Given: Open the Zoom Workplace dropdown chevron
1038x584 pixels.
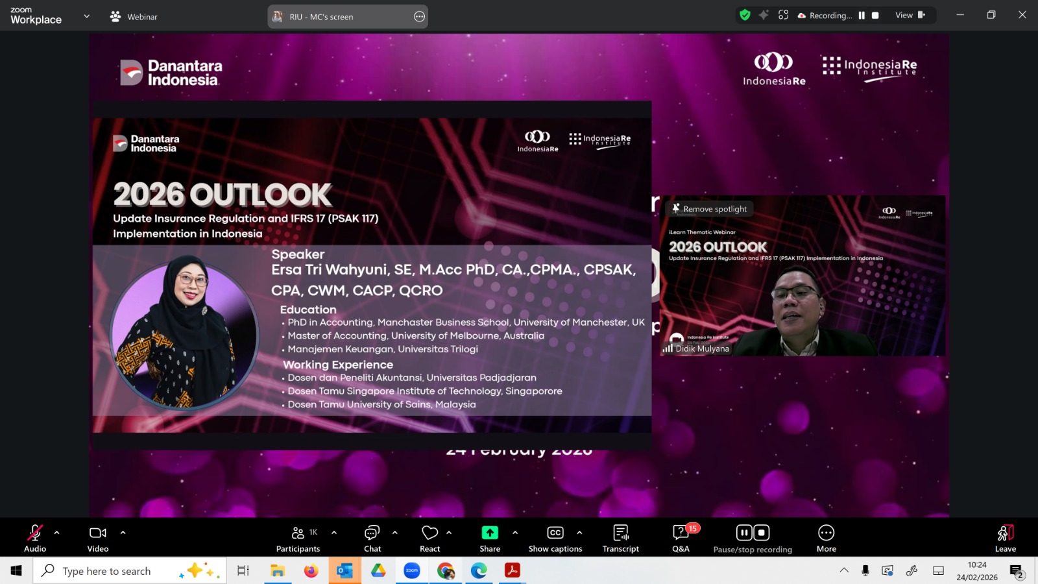Looking at the screenshot, I should (87, 16).
